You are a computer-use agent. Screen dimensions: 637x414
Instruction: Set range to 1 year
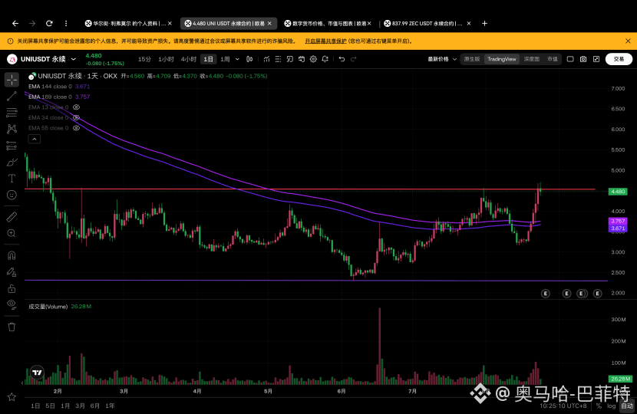(x=110, y=406)
